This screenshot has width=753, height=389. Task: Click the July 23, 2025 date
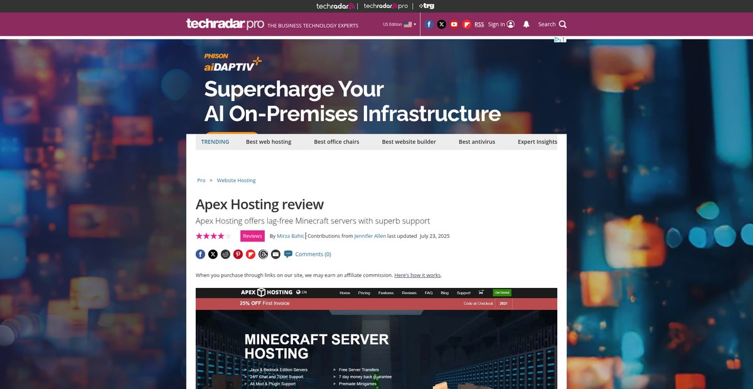435,236
